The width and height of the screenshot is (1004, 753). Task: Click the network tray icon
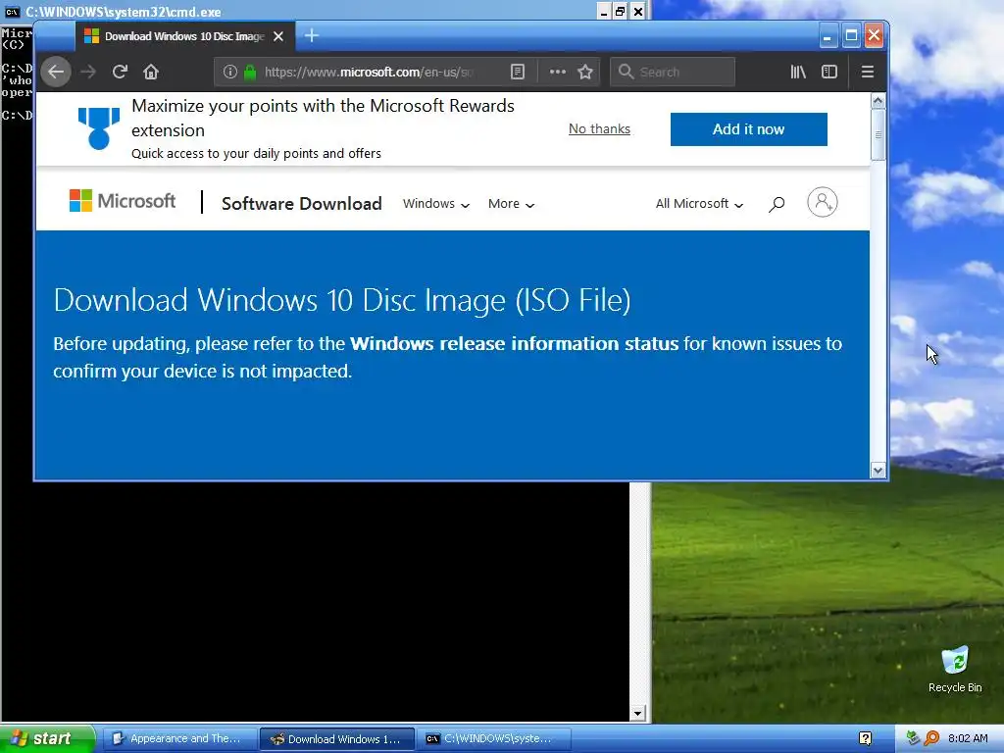pos(913,738)
